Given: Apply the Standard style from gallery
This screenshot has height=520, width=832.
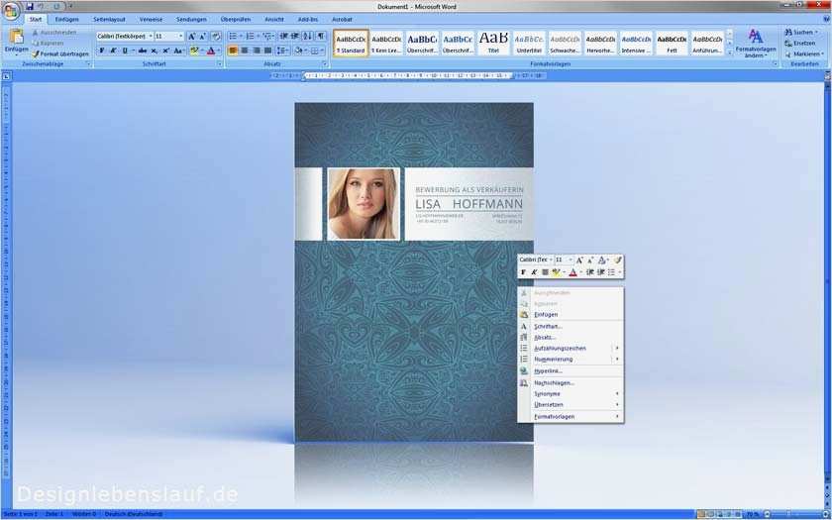Looking at the screenshot, I should pyautogui.click(x=351, y=43).
